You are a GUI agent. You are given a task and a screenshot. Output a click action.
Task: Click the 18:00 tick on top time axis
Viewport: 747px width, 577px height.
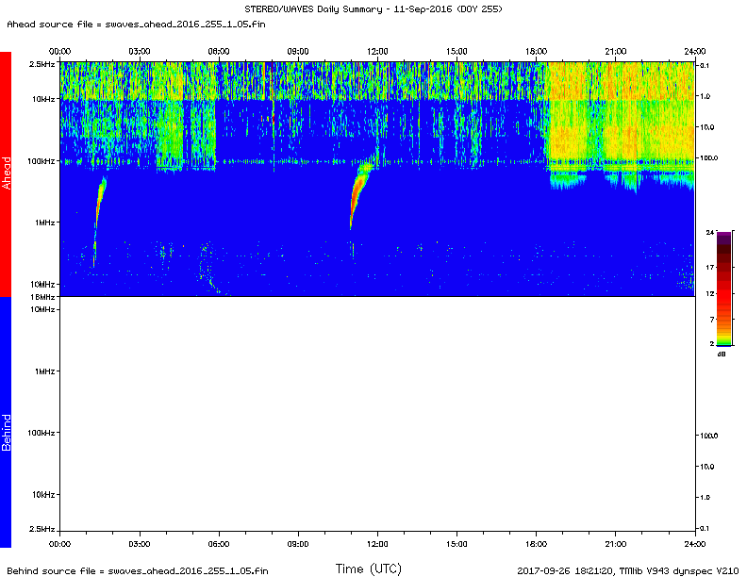(x=537, y=51)
